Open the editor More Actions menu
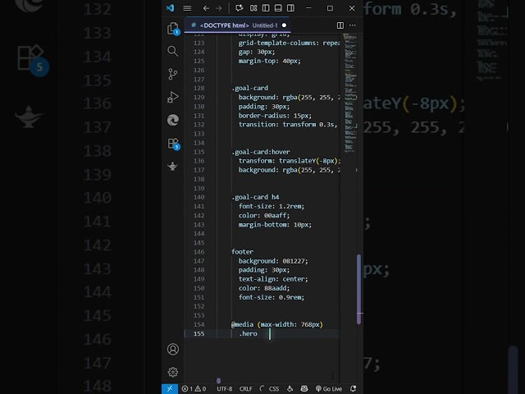The height and width of the screenshot is (394, 525). pyautogui.click(x=353, y=25)
